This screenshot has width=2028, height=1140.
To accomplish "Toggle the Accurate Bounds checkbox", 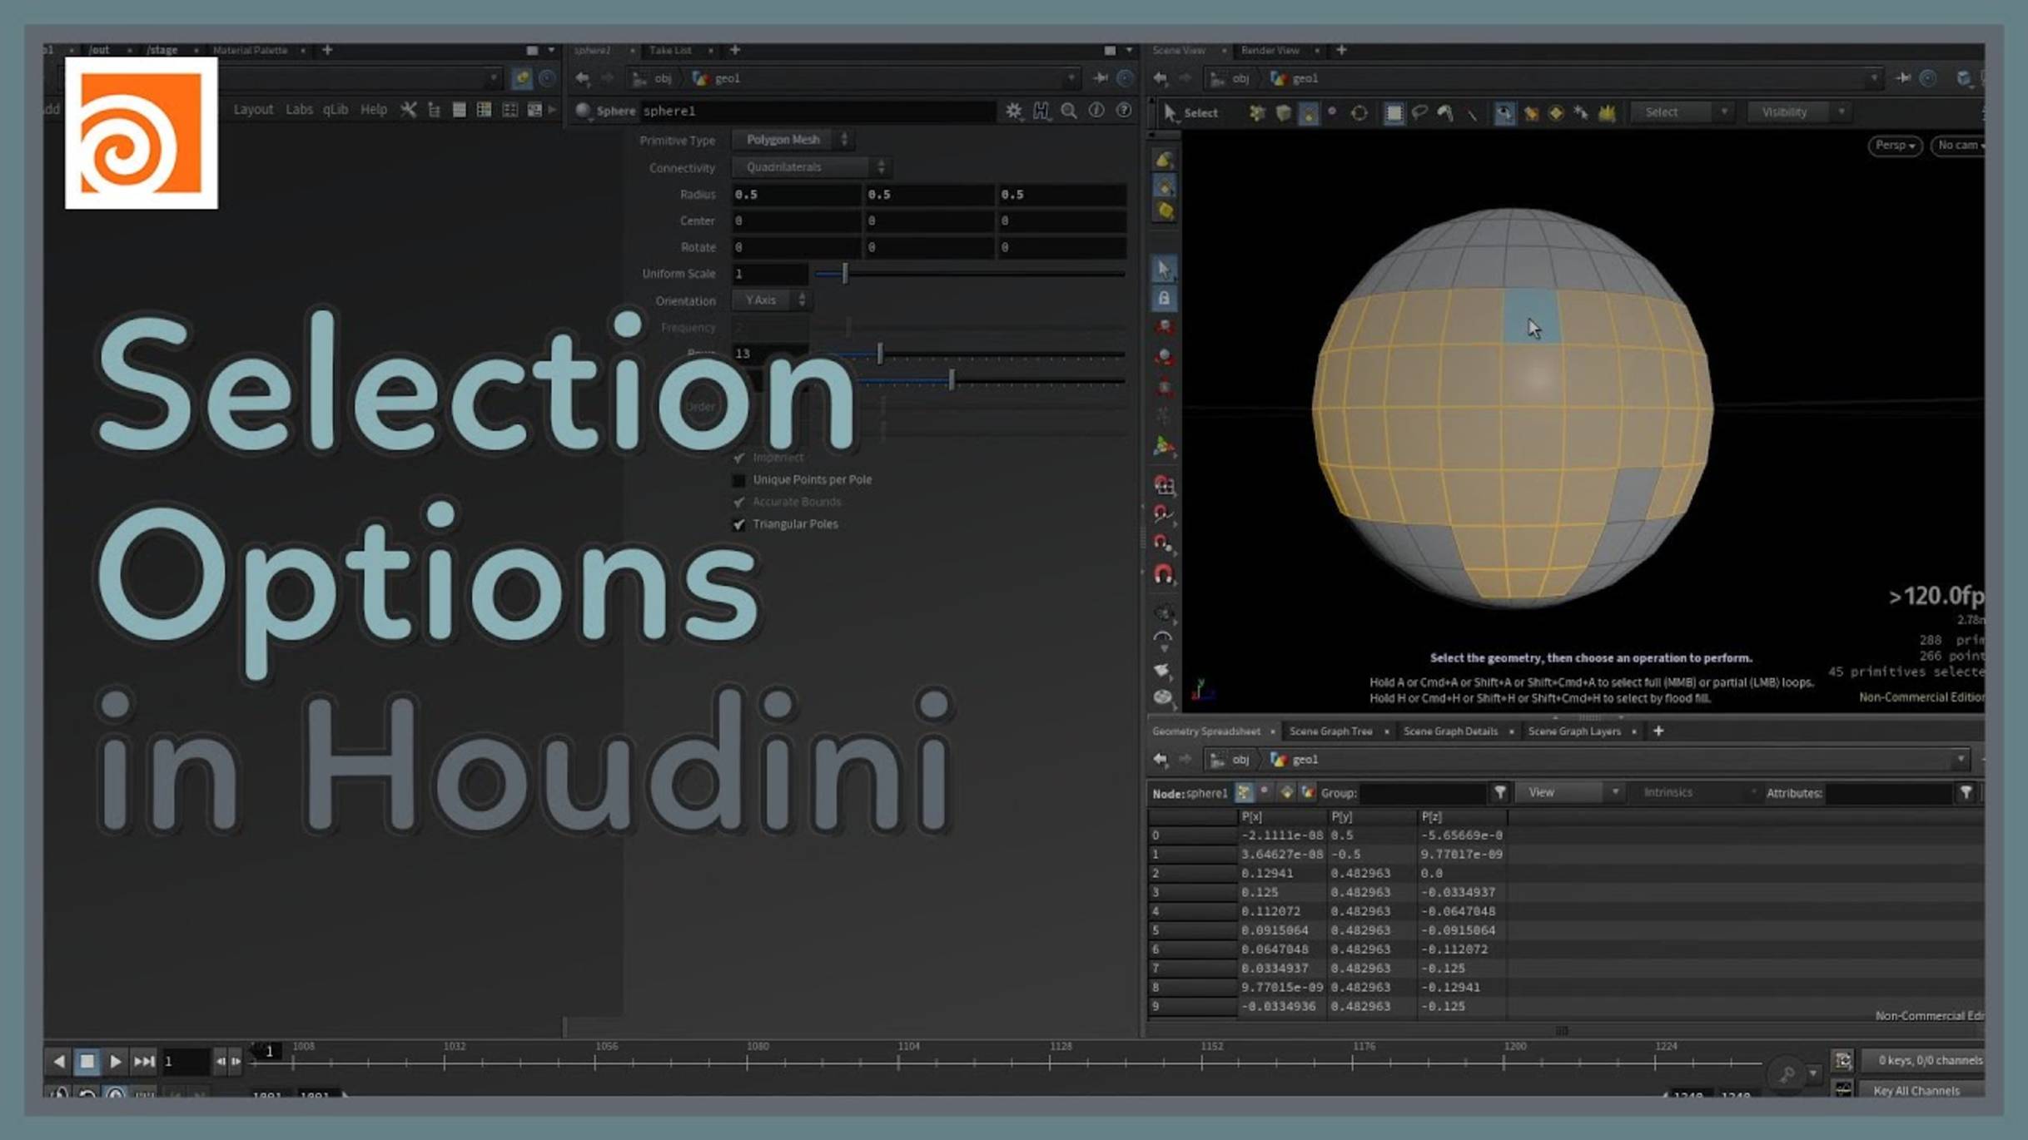I will point(739,502).
